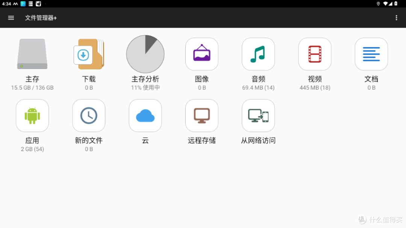
Task: Click the 下载 label
Action: (89, 79)
